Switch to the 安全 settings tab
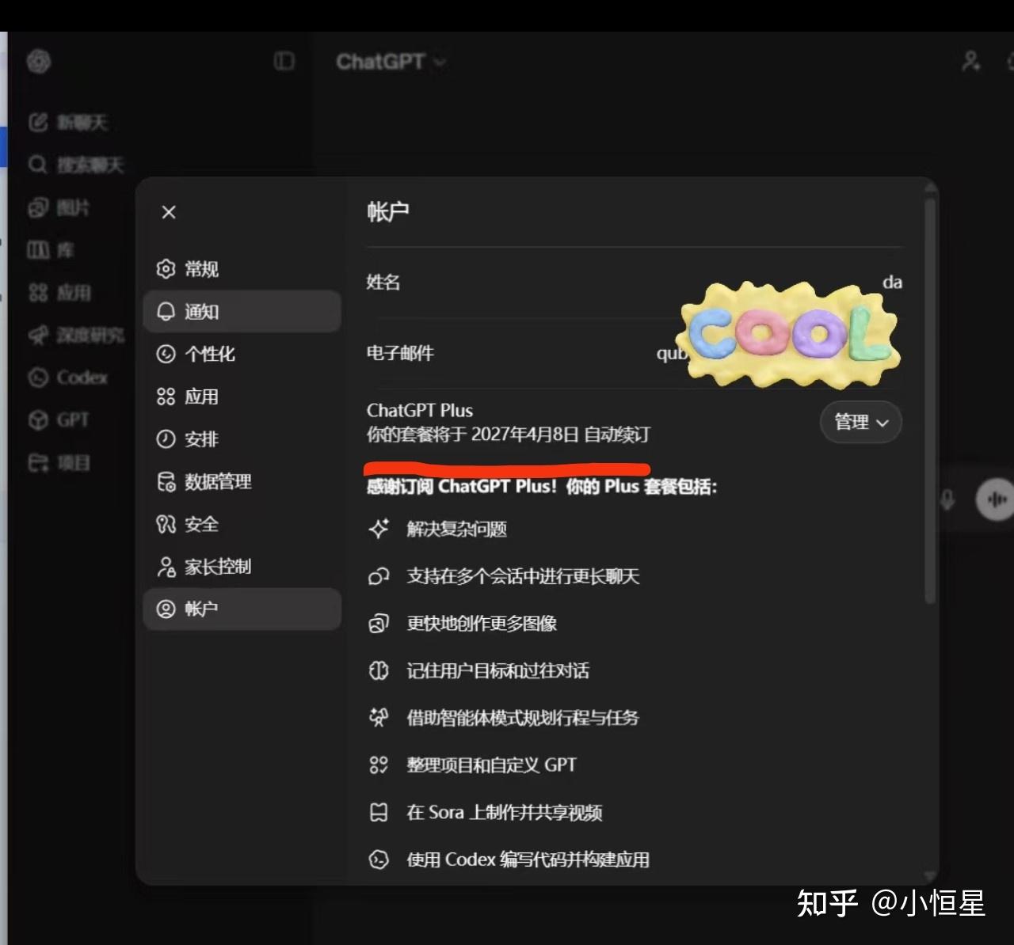This screenshot has width=1014, height=945. click(x=242, y=524)
